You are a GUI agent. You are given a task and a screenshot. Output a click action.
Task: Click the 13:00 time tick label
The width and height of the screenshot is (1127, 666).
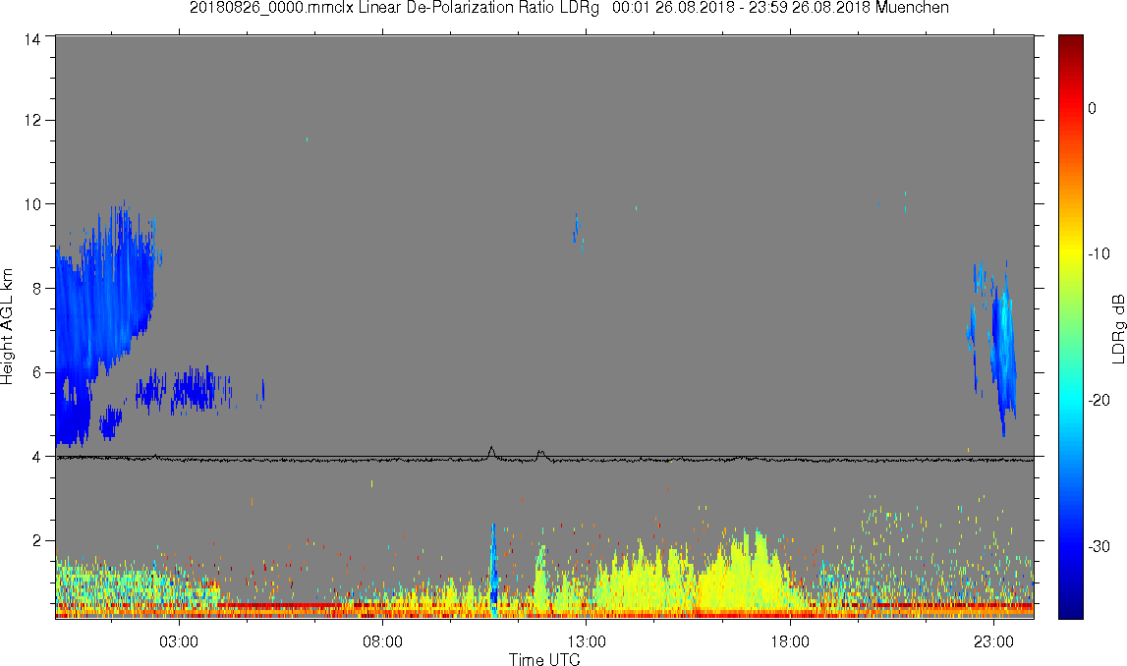click(x=586, y=641)
